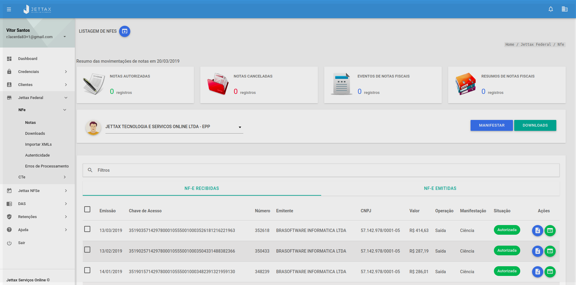Viewport: 576px width, 285px height.
Task: Toggle the hamburger menu icon
Action: (9, 9)
